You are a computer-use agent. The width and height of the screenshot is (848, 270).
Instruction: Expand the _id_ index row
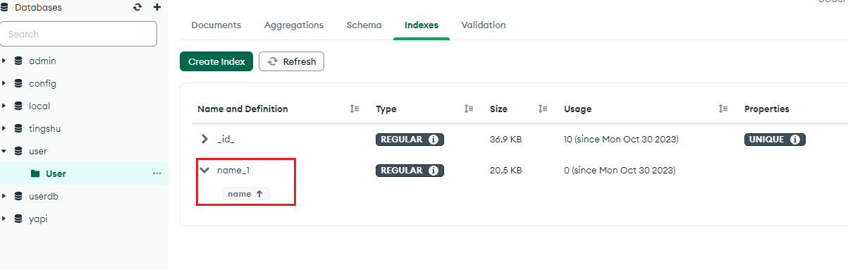pyautogui.click(x=205, y=140)
